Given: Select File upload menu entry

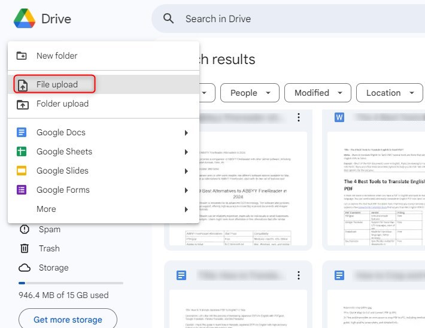Looking at the screenshot, I should (x=104, y=84).
